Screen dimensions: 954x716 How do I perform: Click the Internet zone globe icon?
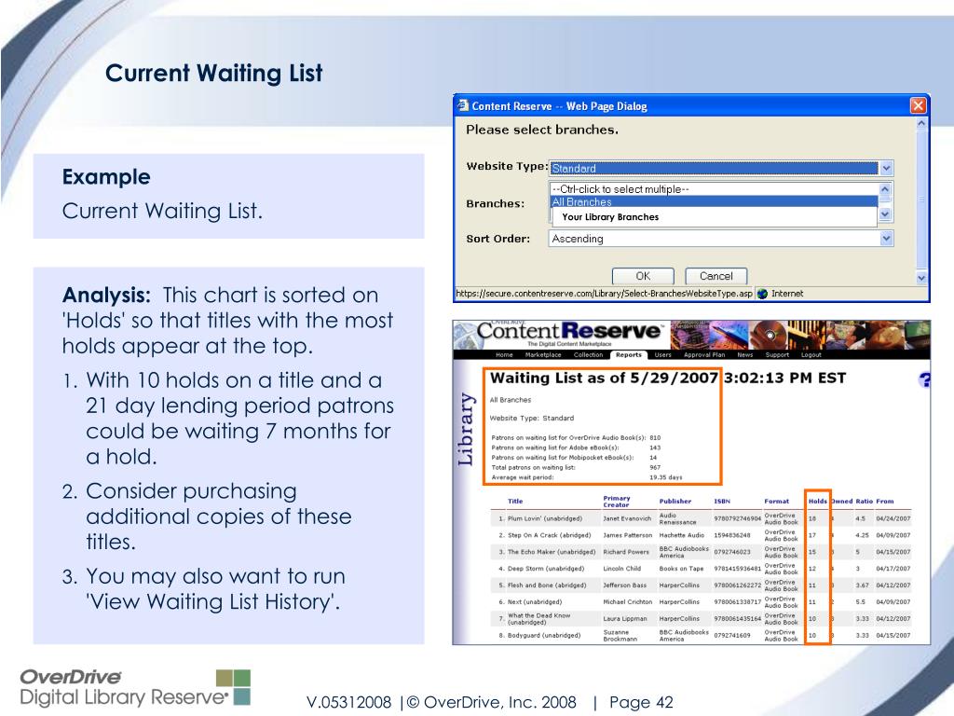762,294
